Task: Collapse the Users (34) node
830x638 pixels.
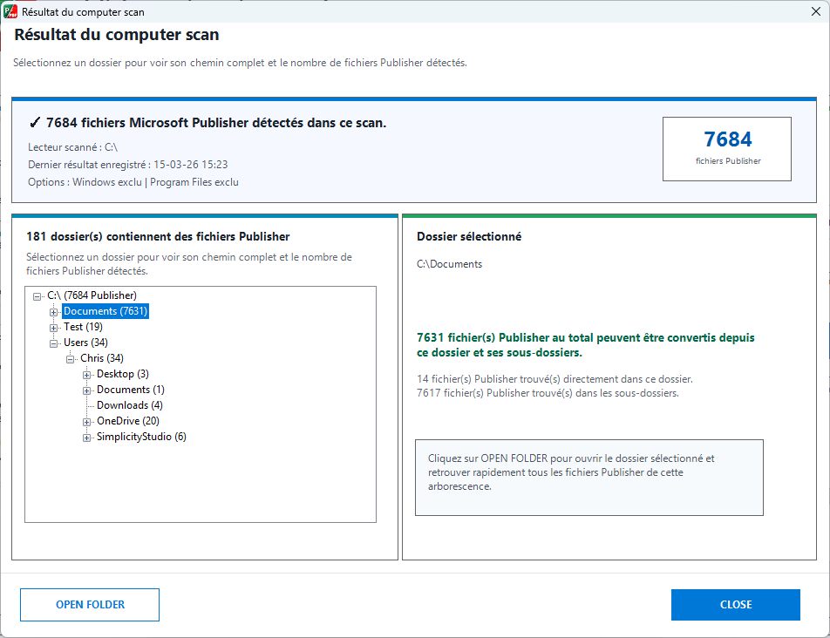Action: click(x=53, y=343)
